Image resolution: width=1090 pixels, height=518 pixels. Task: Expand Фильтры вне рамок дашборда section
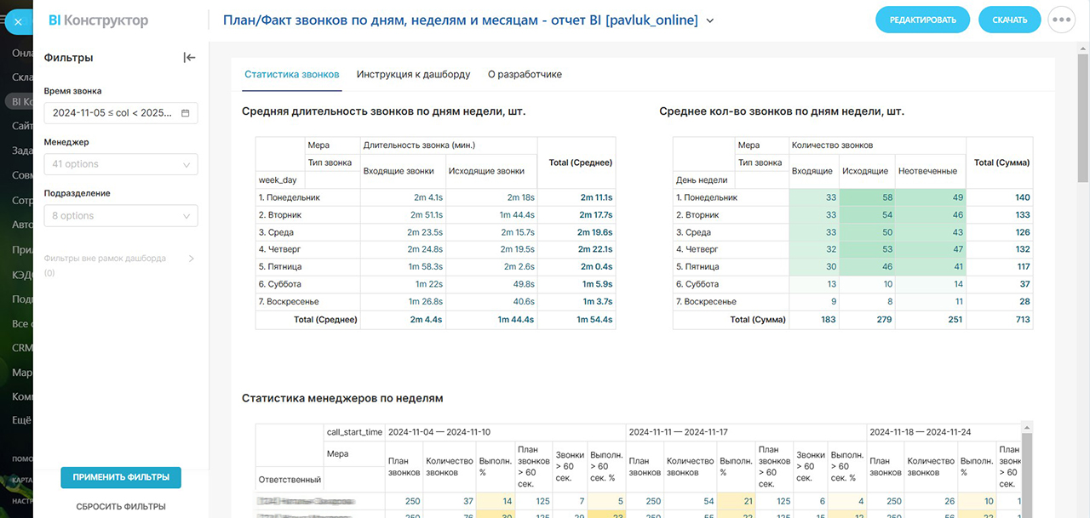tap(191, 259)
